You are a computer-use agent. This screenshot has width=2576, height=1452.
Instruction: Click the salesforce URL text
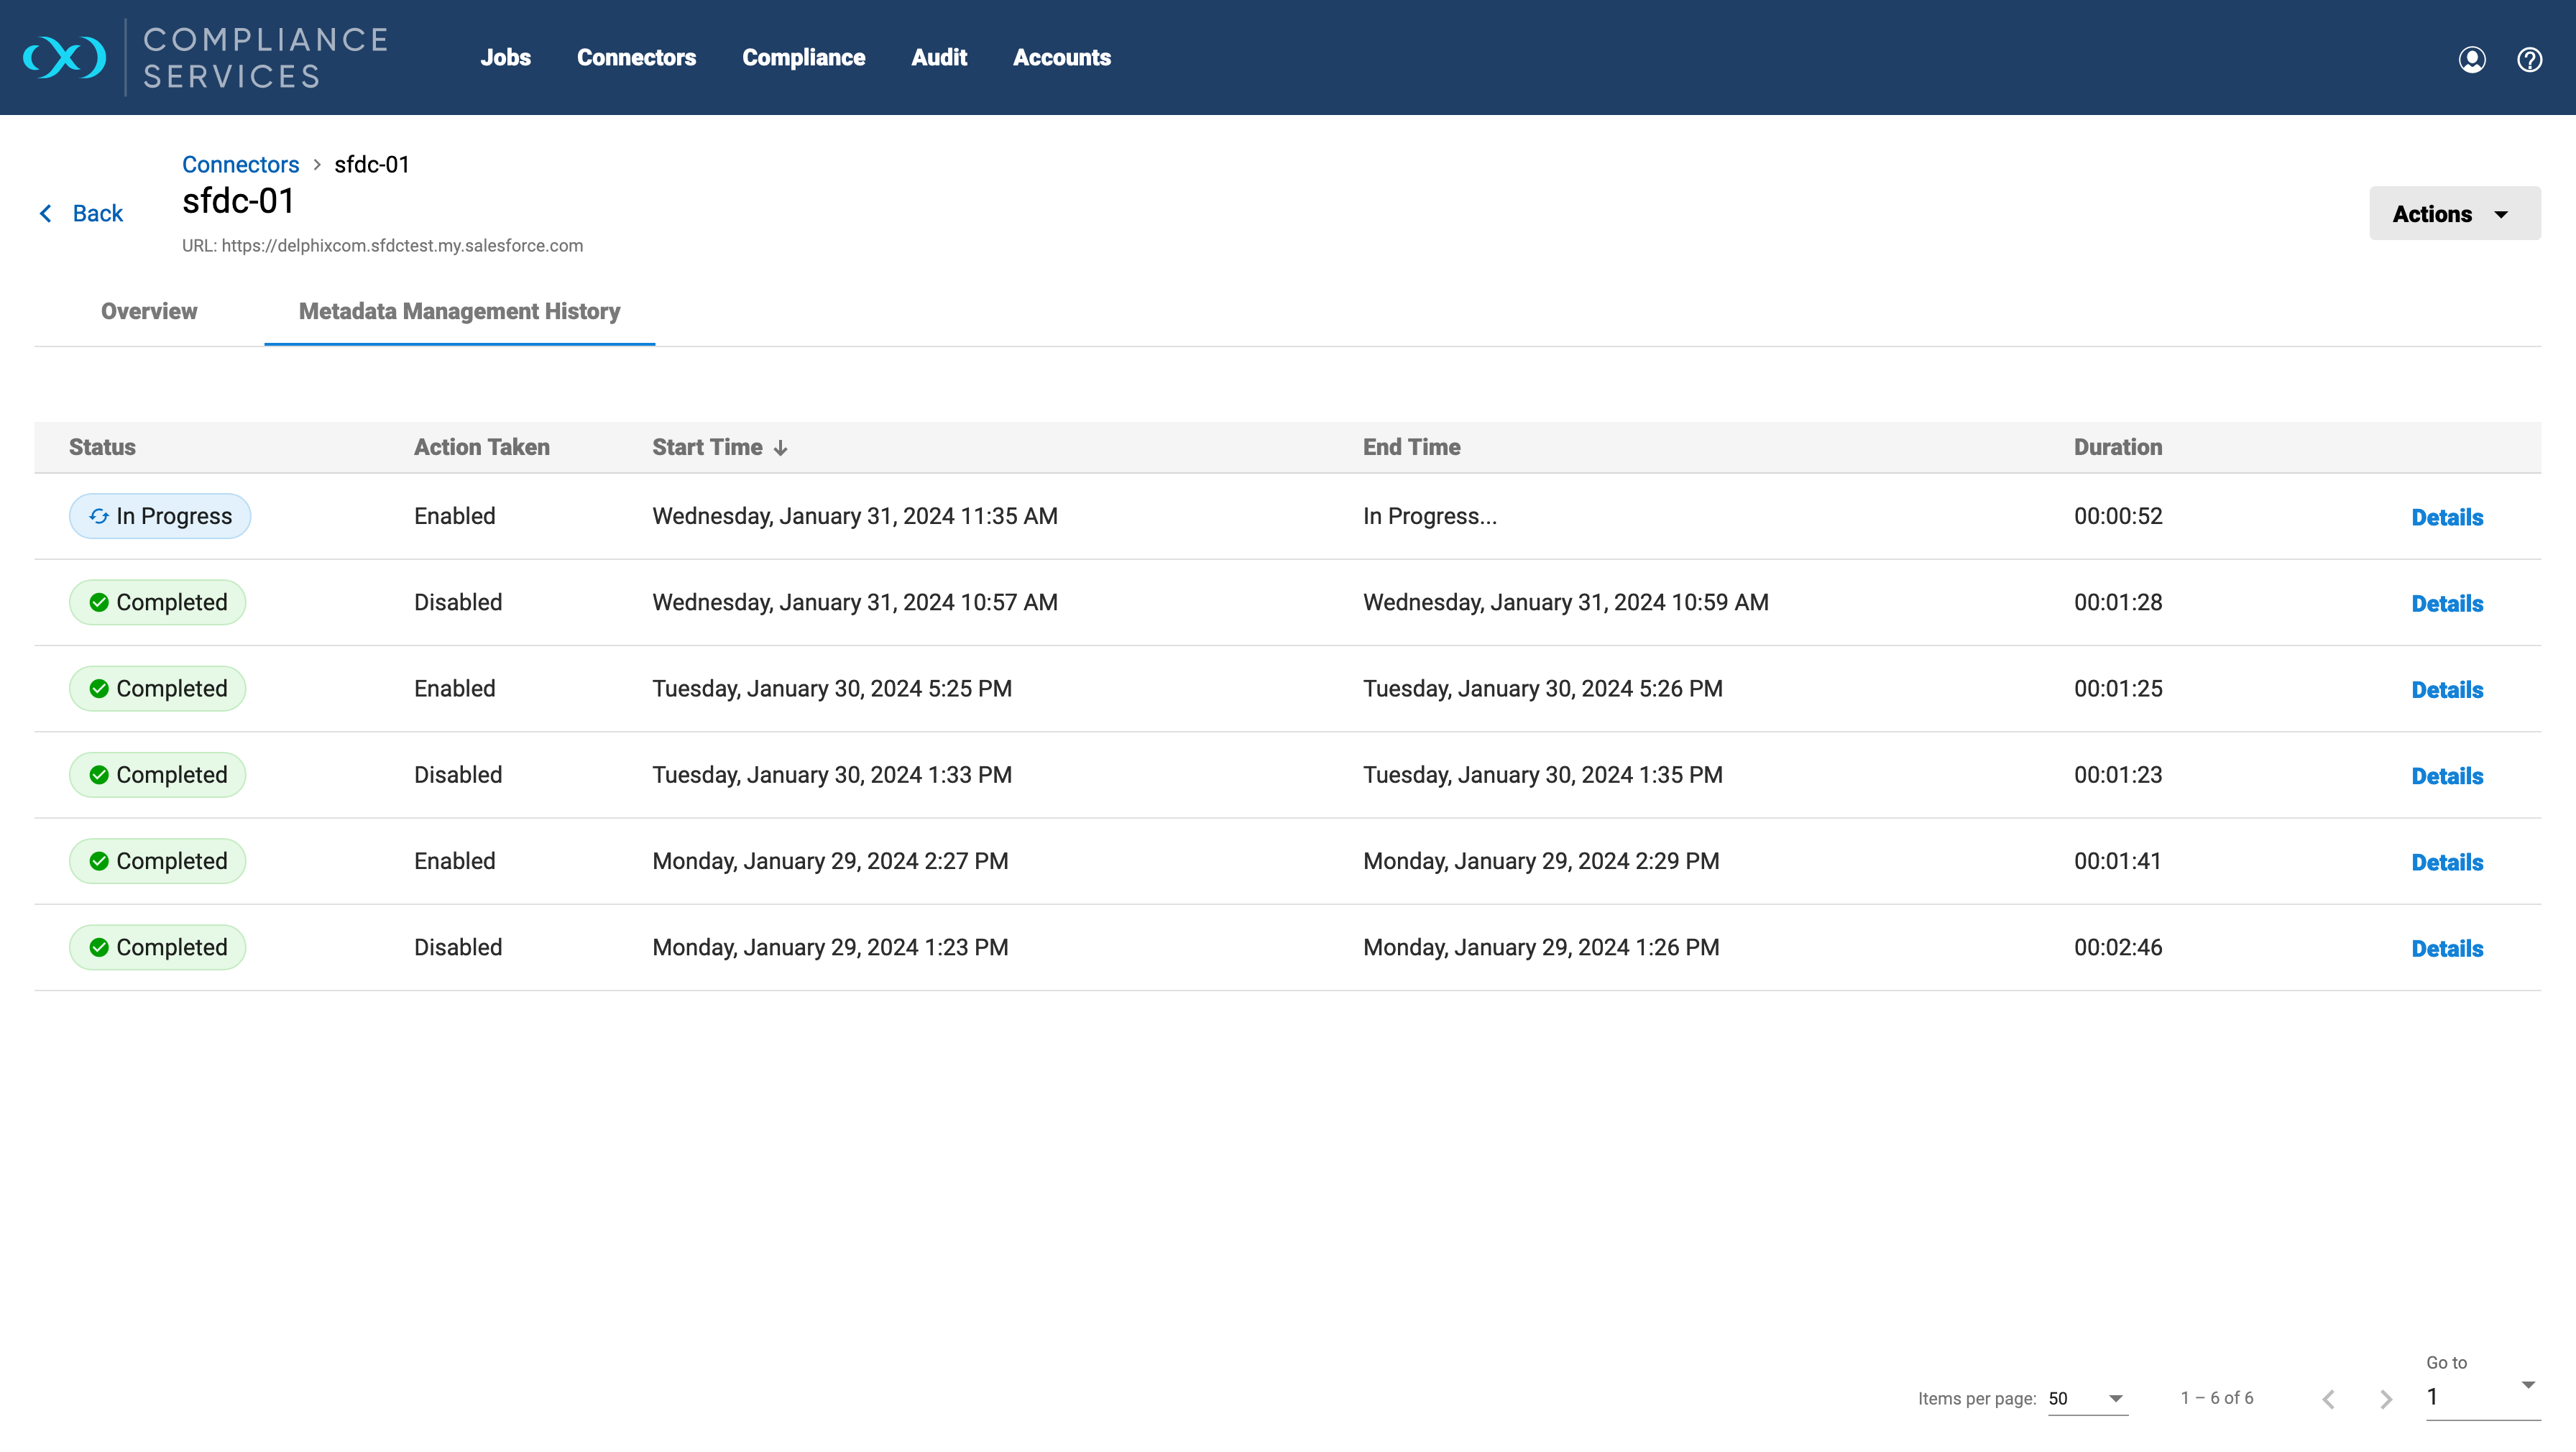coord(382,246)
